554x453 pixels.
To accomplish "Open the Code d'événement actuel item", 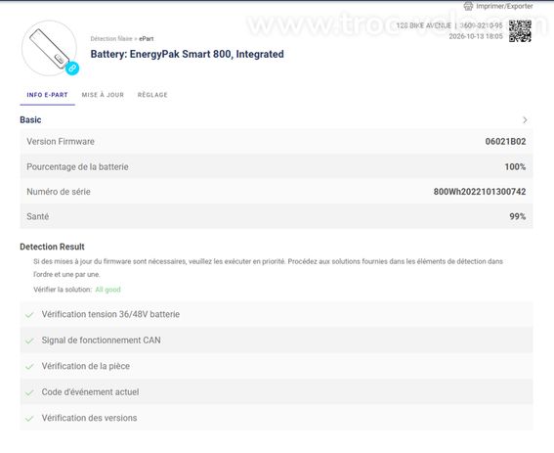I will click(x=277, y=391).
